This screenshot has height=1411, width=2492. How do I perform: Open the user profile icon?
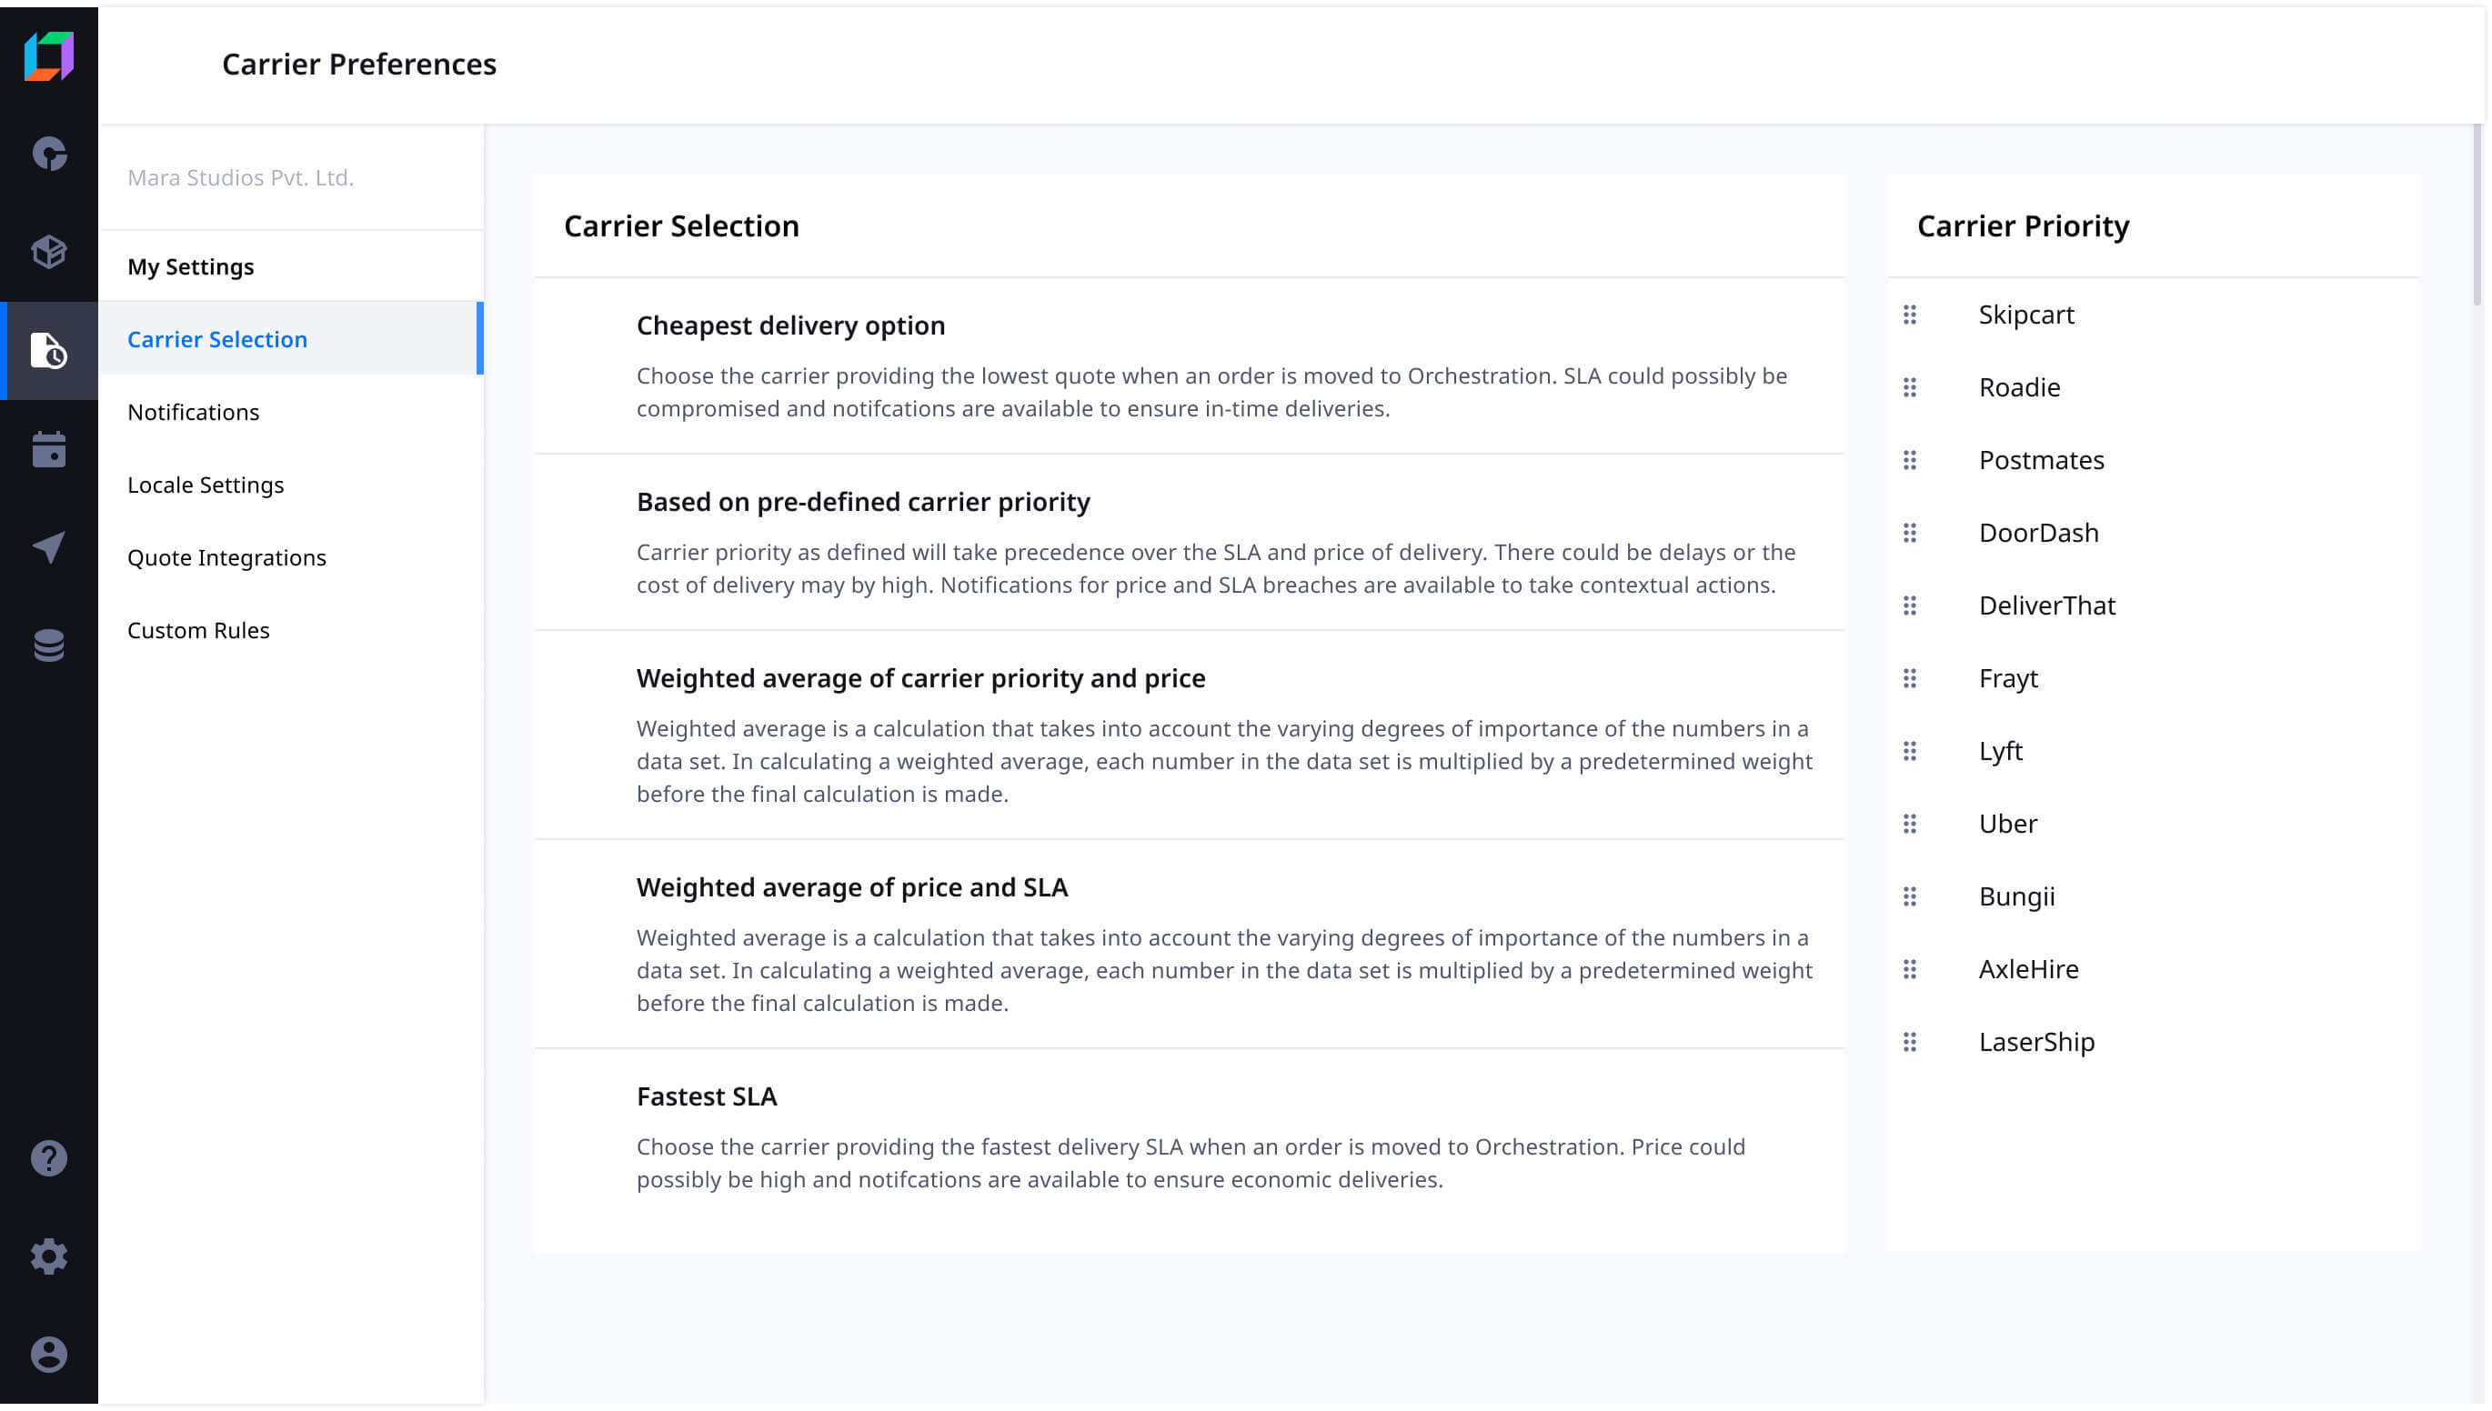pos(48,1355)
